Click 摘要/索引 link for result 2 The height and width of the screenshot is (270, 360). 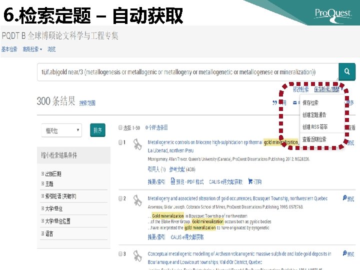point(156,237)
